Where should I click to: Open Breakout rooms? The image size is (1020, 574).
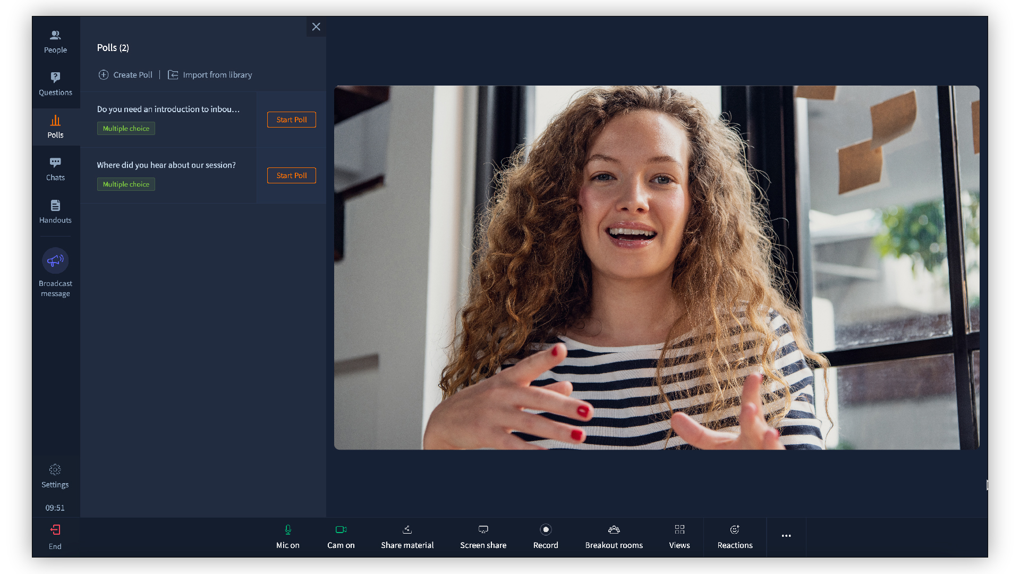coord(614,536)
